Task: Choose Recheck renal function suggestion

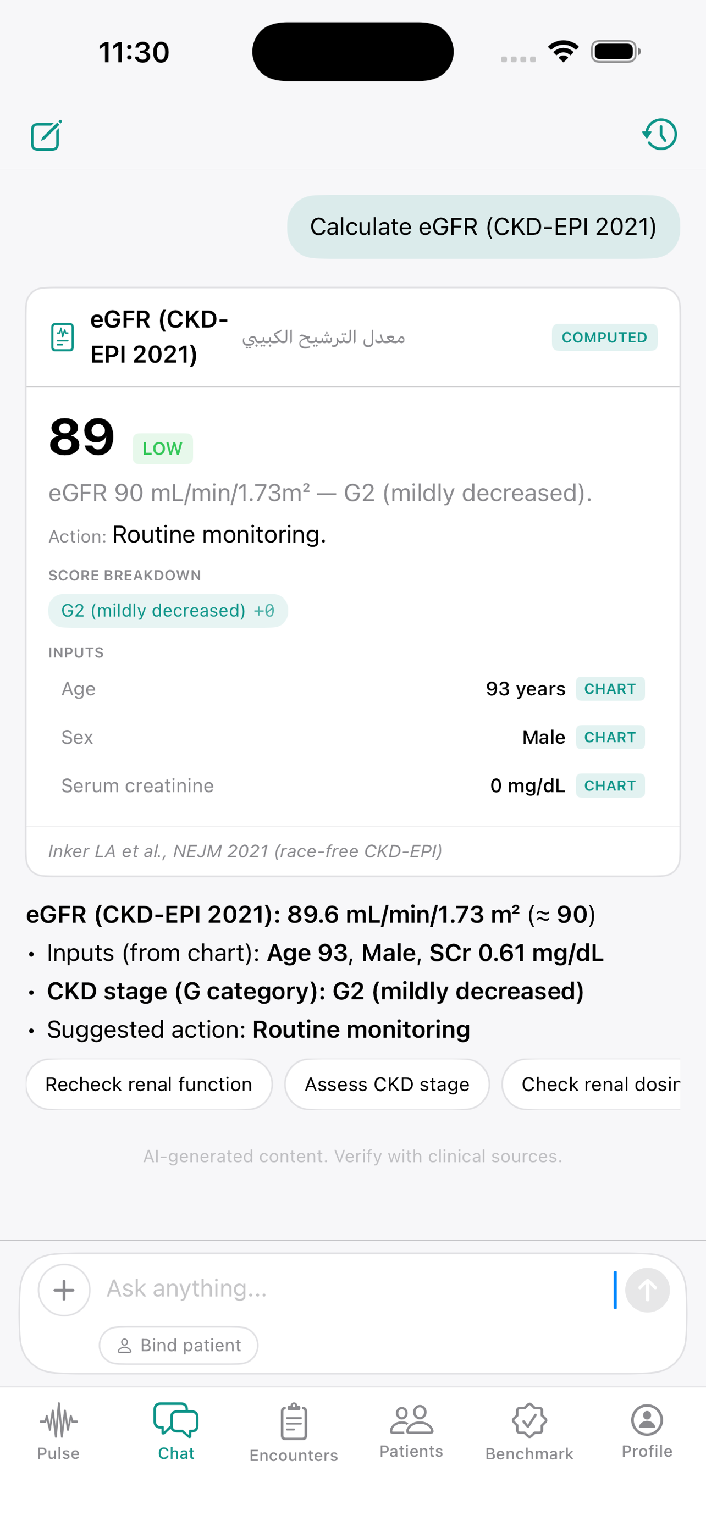Action: (149, 1084)
